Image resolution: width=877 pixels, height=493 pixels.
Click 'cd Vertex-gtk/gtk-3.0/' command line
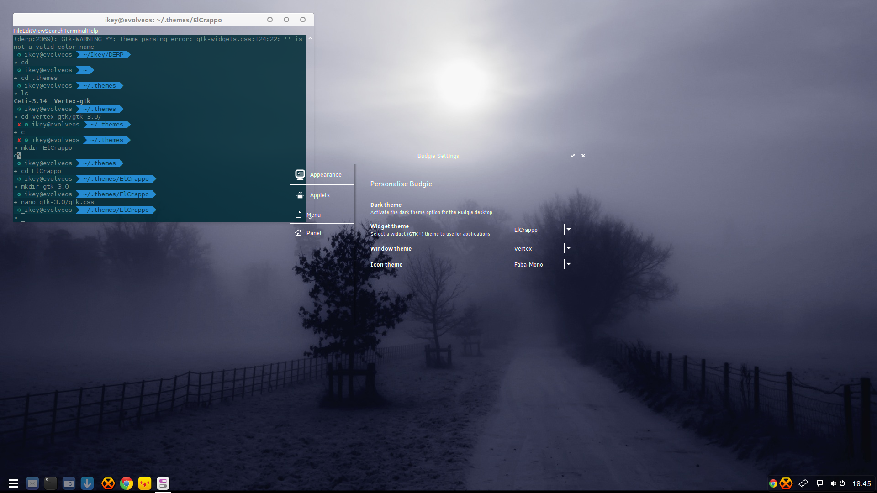click(61, 117)
